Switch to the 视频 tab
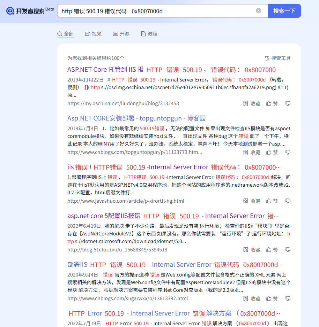Viewport: 319px width, 327px height. tap(93, 34)
